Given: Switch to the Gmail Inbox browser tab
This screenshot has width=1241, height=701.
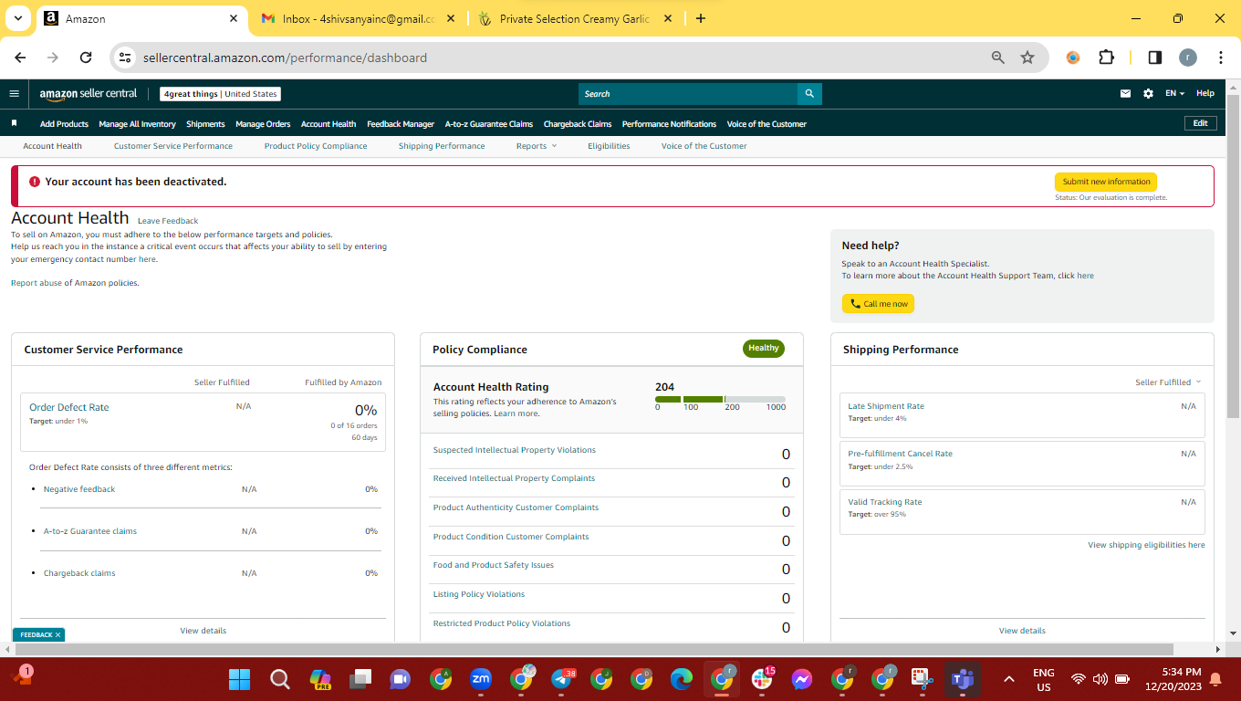Looking at the screenshot, I should (356, 18).
